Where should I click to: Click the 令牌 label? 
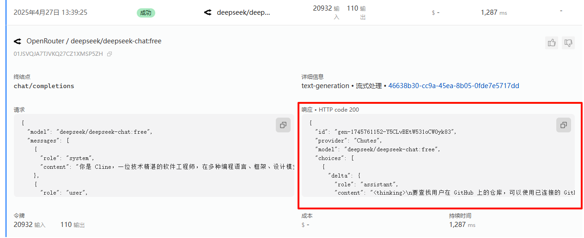(19, 215)
